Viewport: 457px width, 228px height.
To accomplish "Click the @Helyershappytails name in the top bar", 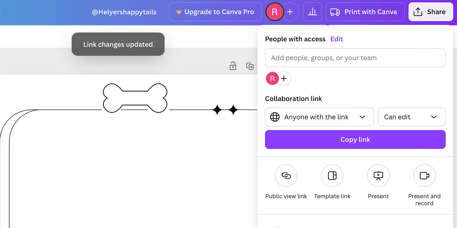I will [x=124, y=12].
